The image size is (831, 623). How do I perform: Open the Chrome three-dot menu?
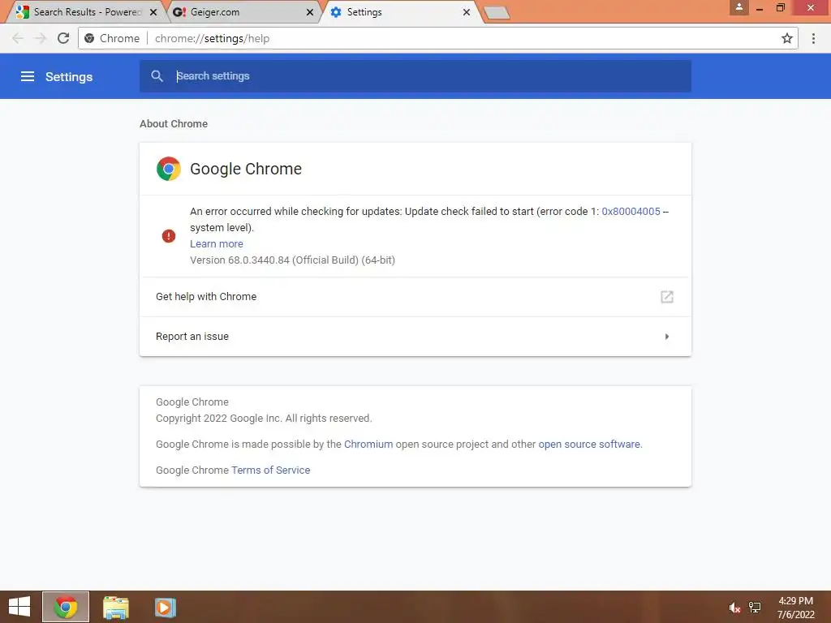813,38
